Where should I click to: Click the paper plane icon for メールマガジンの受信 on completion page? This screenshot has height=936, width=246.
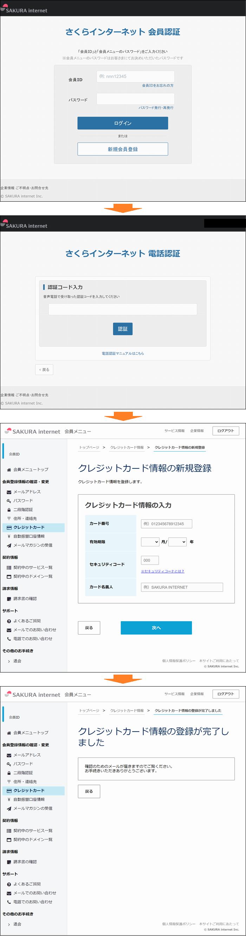[9, 808]
